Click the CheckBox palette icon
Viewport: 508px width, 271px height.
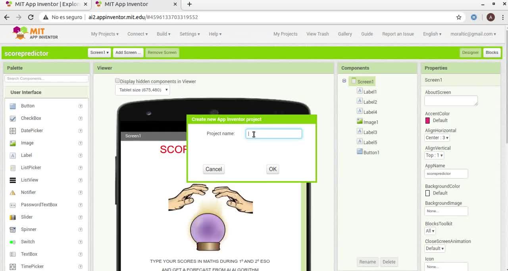point(13,118)
